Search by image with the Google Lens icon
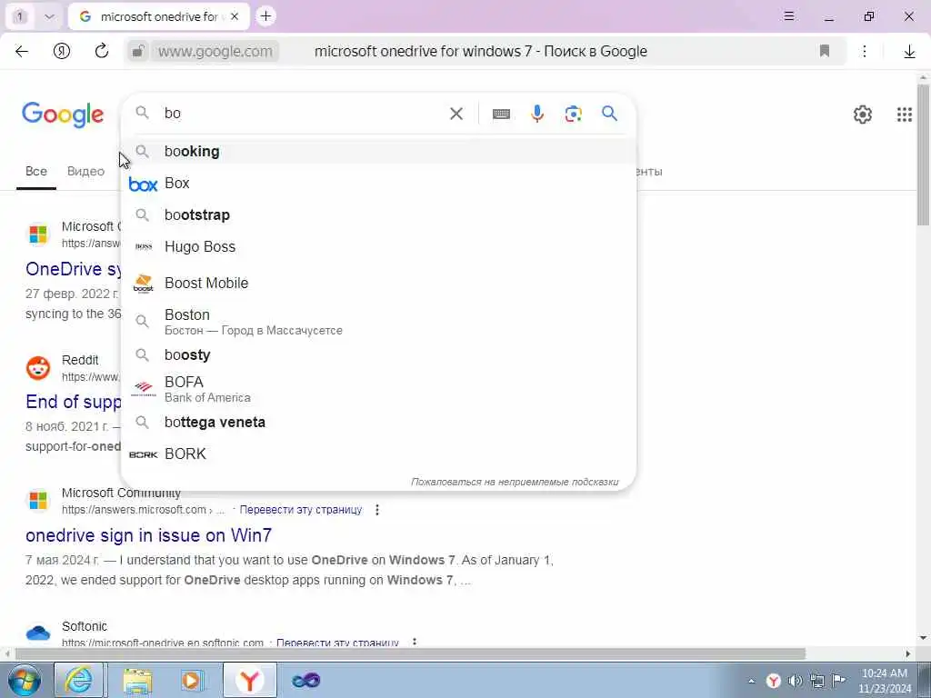Viewport: 931px width, 698px height. [x=573, y=114]
